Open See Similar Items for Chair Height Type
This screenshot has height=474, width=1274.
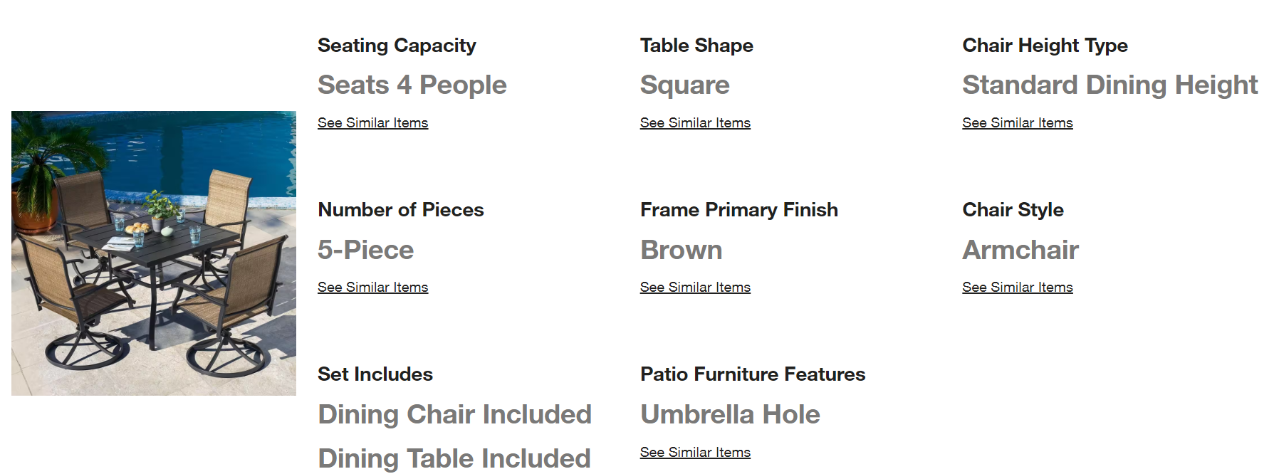coord(1018,122)
